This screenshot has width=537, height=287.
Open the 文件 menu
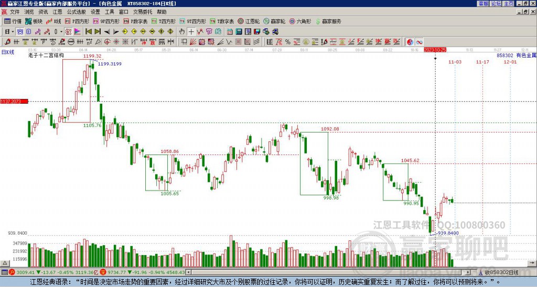(15, 12)
